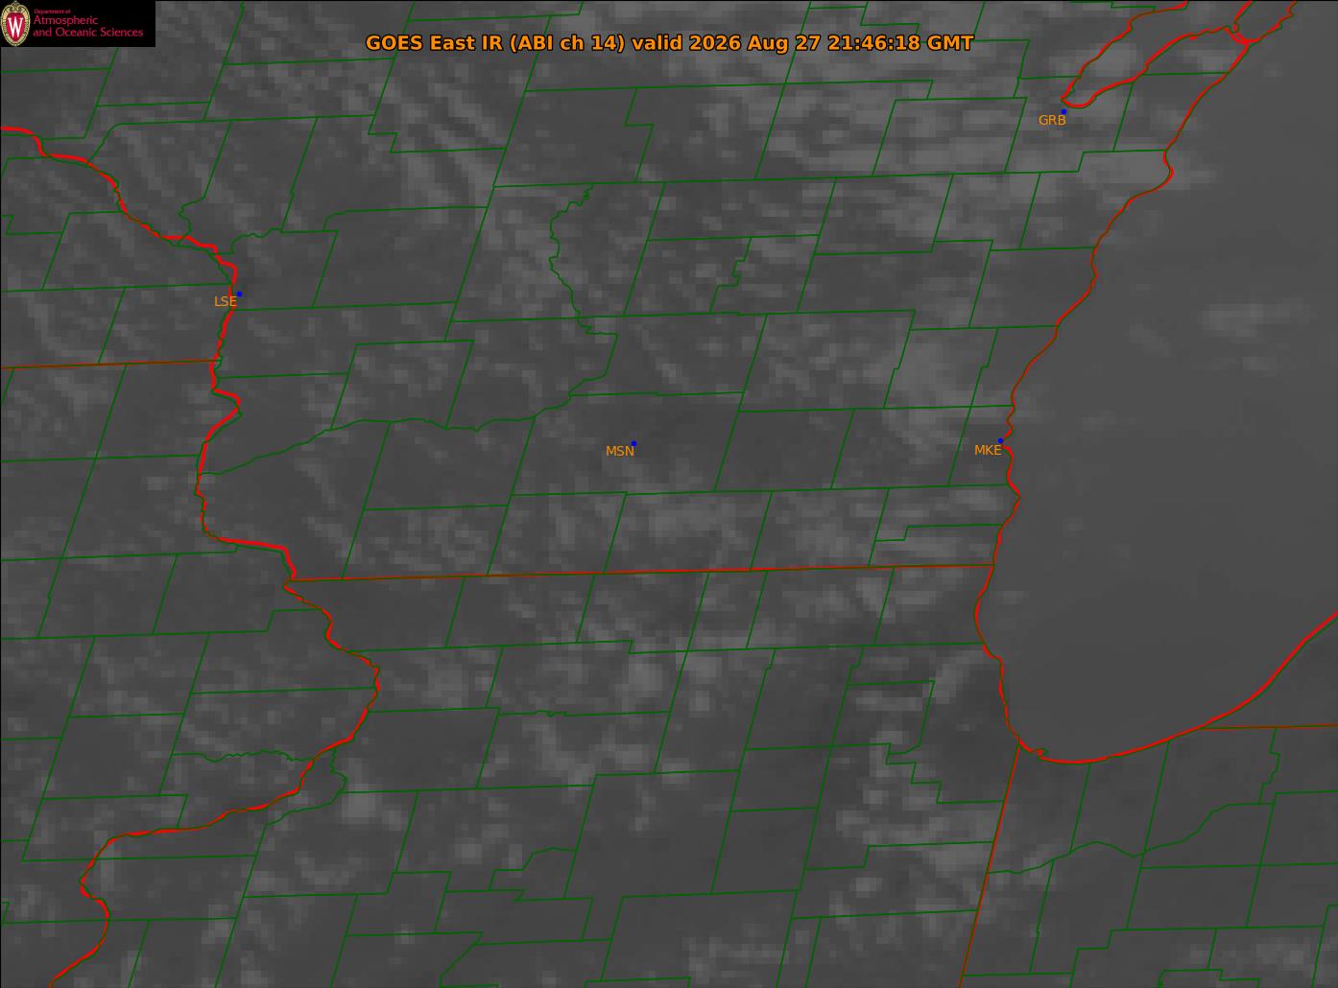Open the Atmospheric and Oceanic Sciences text
Viewport: 1338px width, 988px height.
88,27
